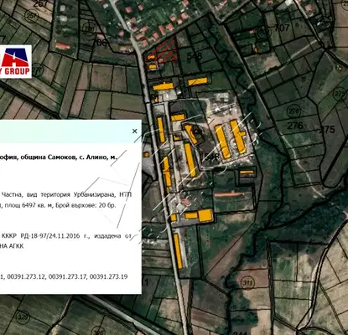The width and height of the screenshot is (348, 335).
Task: Click the circled 329 parcel marker
Action: point(23,317)
